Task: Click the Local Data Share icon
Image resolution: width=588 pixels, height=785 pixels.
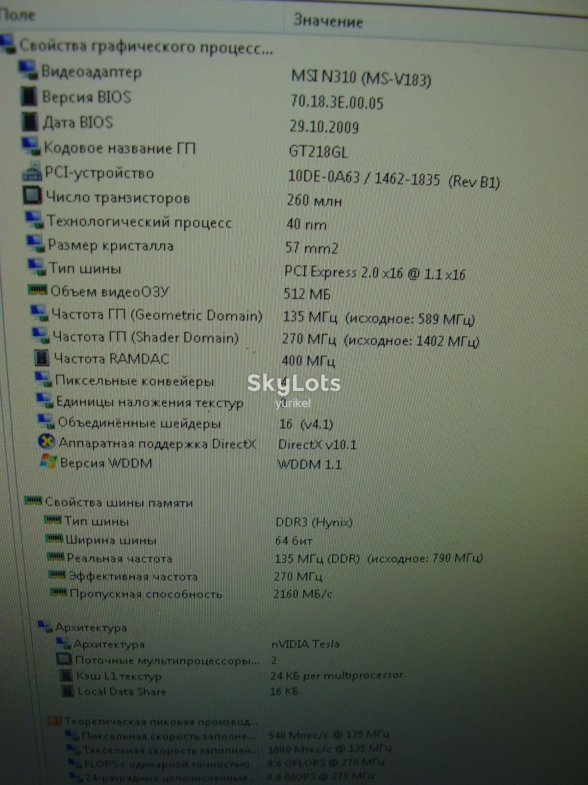Action: coord(68,691)
